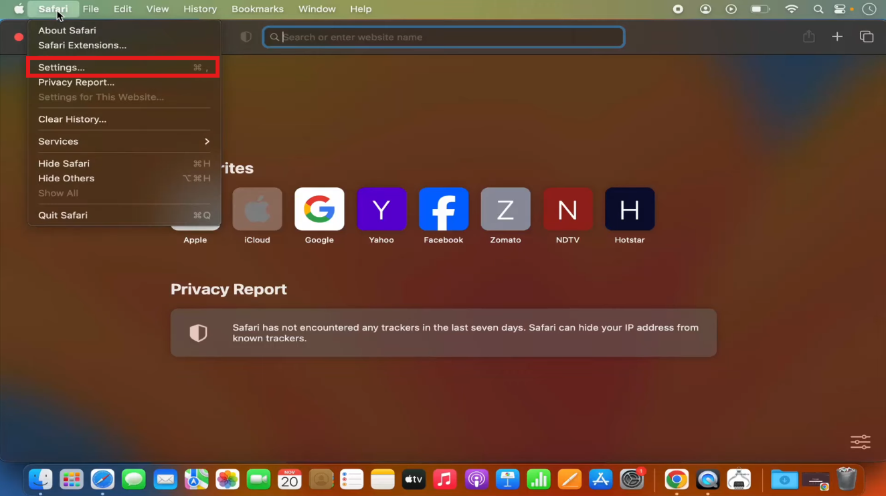Open the View menu
The image size is (886, 496).
tap(157, 9)
